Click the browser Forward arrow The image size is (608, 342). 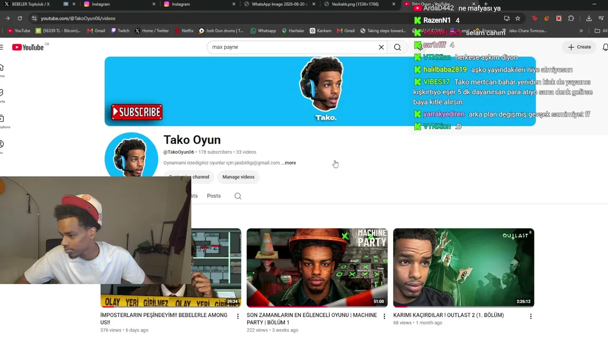click(8, 19)
